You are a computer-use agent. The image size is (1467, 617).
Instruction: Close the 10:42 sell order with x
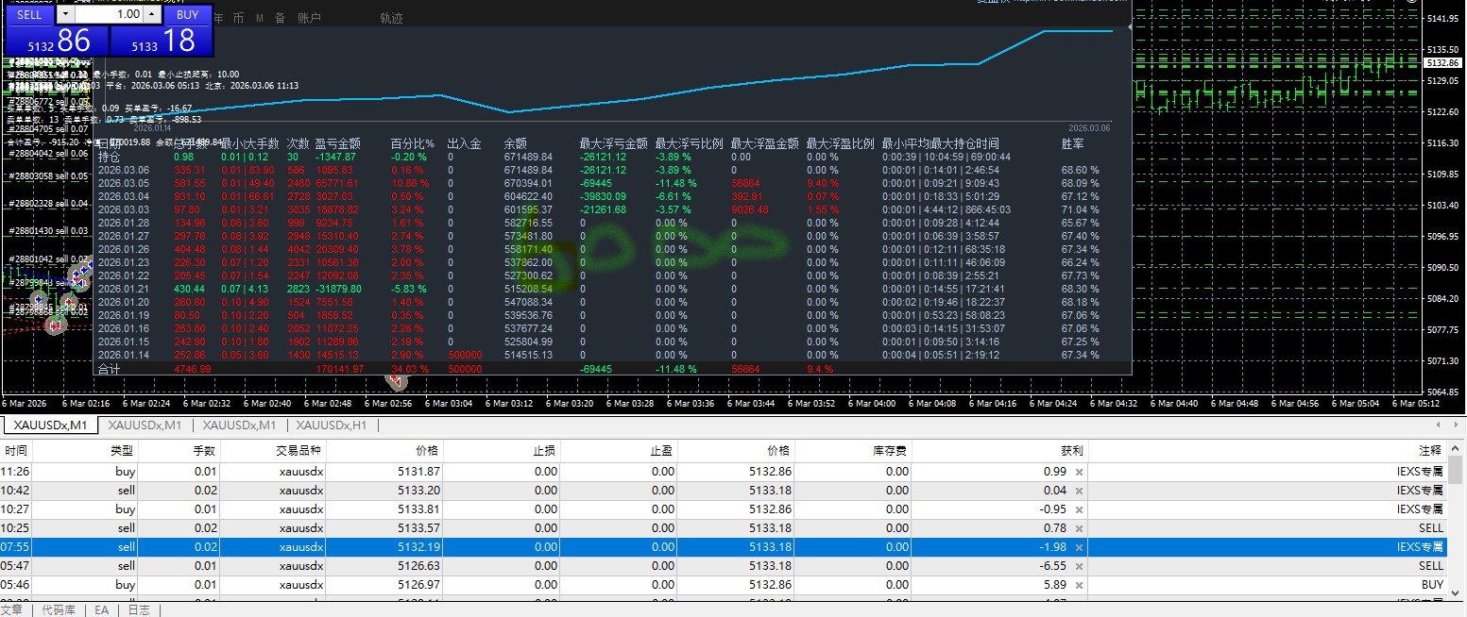coord(1079,491)
